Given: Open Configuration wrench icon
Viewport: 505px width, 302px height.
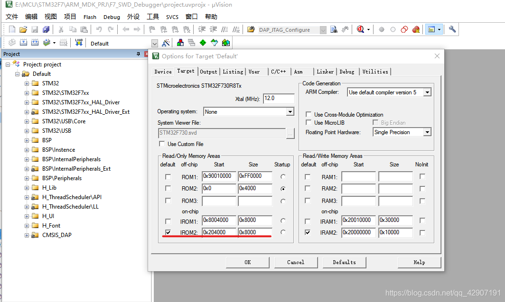Looking at the screenshot, I should 452,29.
